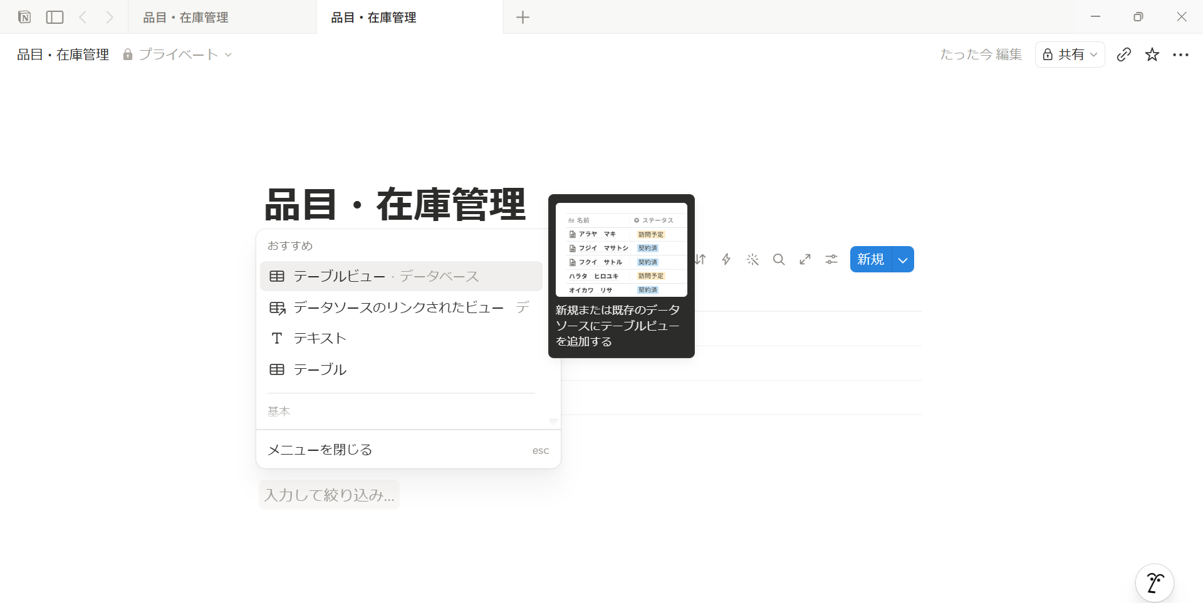Go back with the left arrow
The image size is (1203, 603).
83,17
